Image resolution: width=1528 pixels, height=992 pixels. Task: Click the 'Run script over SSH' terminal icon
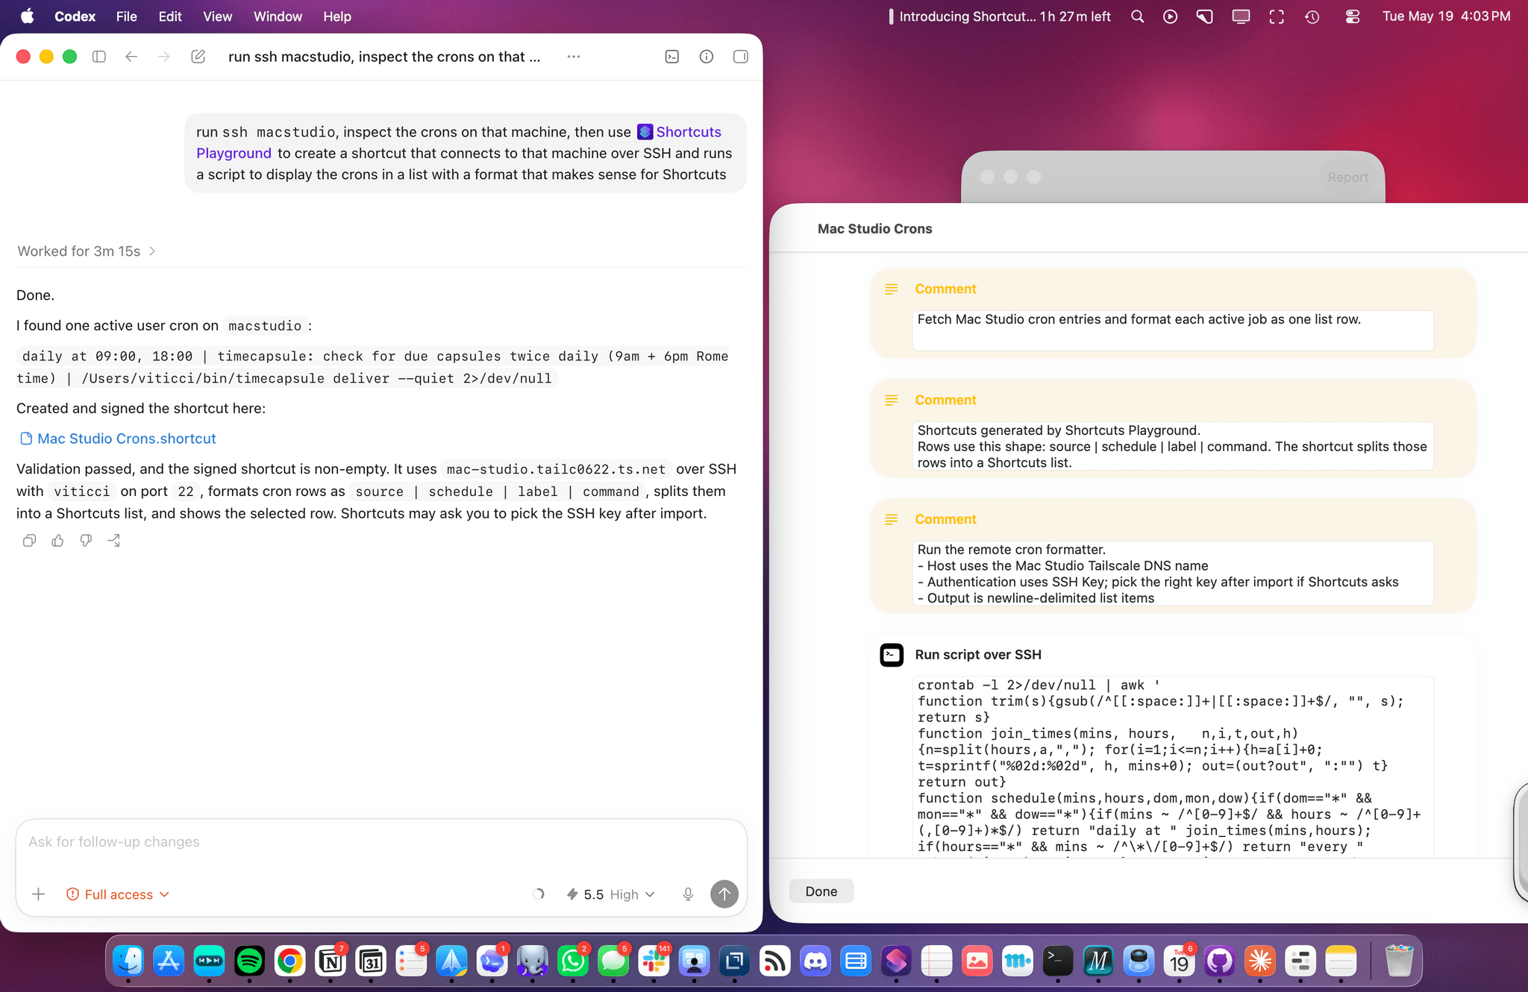coord(892,655)
